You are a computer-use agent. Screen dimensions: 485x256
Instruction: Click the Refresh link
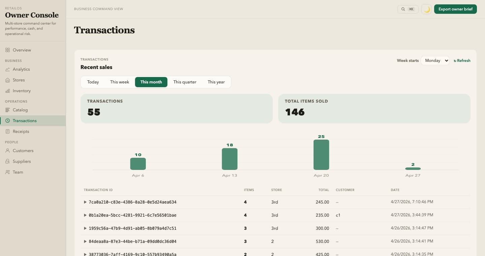click(x=462, y=61)
